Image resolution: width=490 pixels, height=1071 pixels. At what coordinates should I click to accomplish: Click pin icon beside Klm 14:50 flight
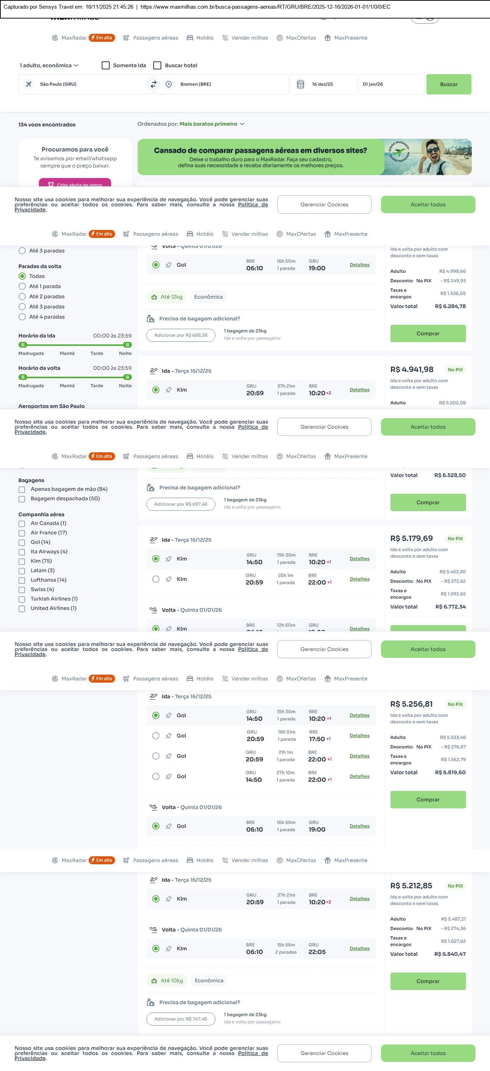pyautogui.click(x=168, y=559)
